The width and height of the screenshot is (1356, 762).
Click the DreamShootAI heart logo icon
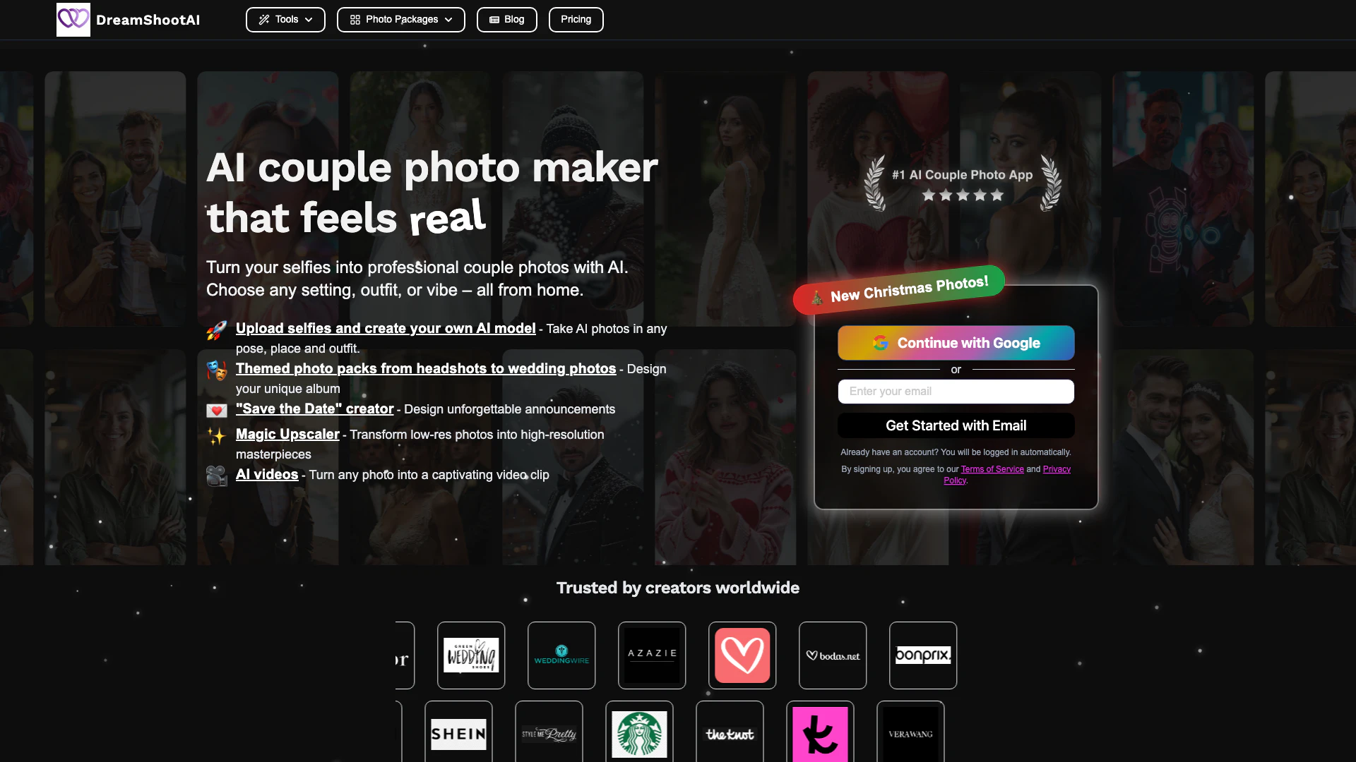(73, 20)
